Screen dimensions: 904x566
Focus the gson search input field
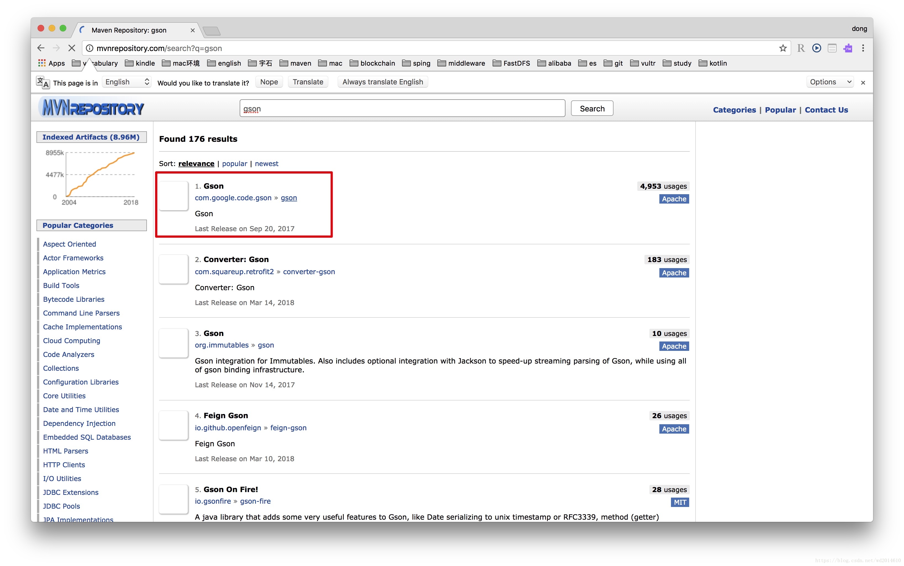(x=402, y=109)
